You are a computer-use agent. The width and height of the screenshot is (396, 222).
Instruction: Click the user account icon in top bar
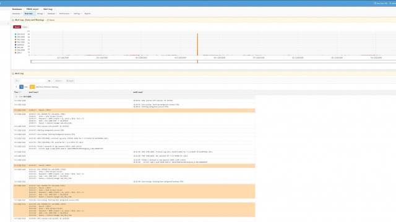coord(390,3)
